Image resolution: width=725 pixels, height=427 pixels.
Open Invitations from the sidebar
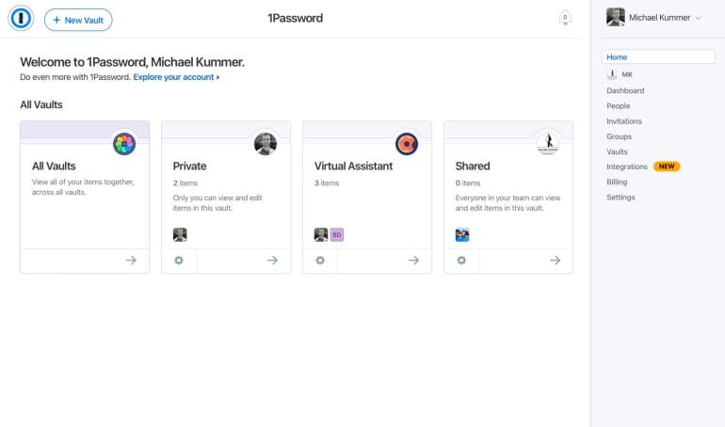point(624,121)
